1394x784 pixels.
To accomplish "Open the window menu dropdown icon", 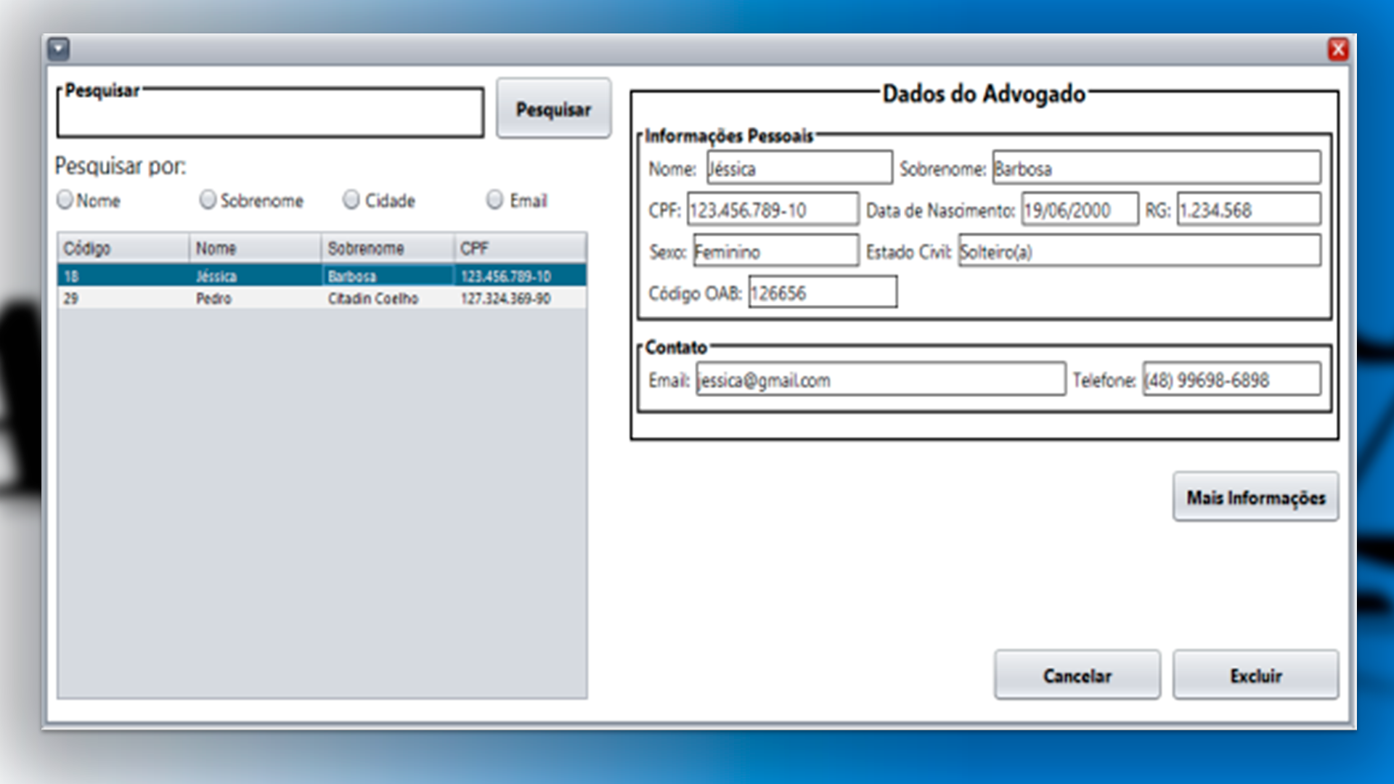I will pos(58,49).
